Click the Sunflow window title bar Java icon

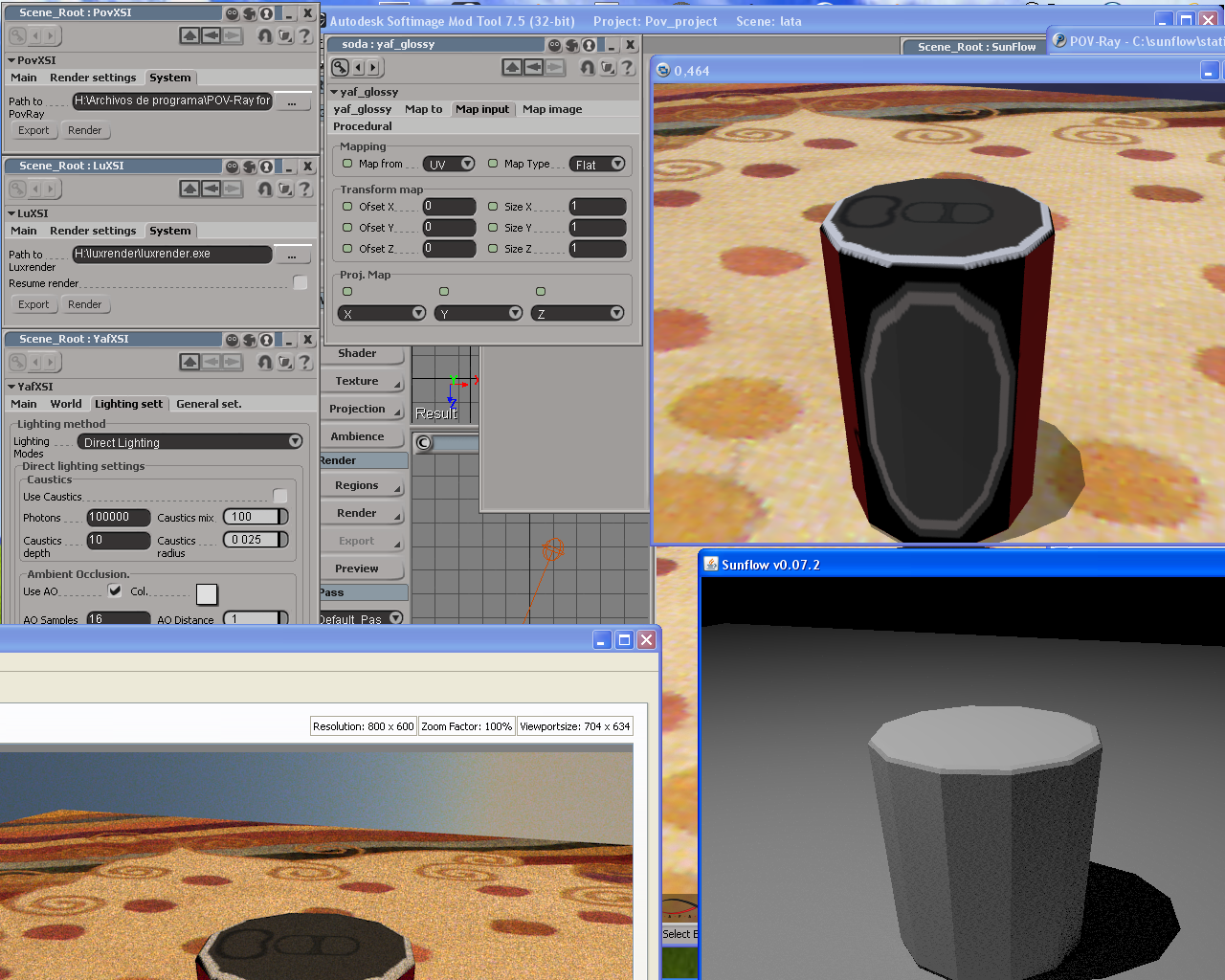point(711,565)
